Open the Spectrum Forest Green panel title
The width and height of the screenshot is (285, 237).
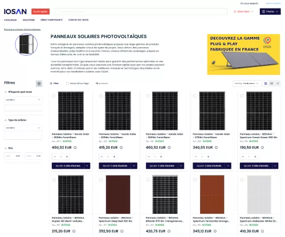coord(259,136)
